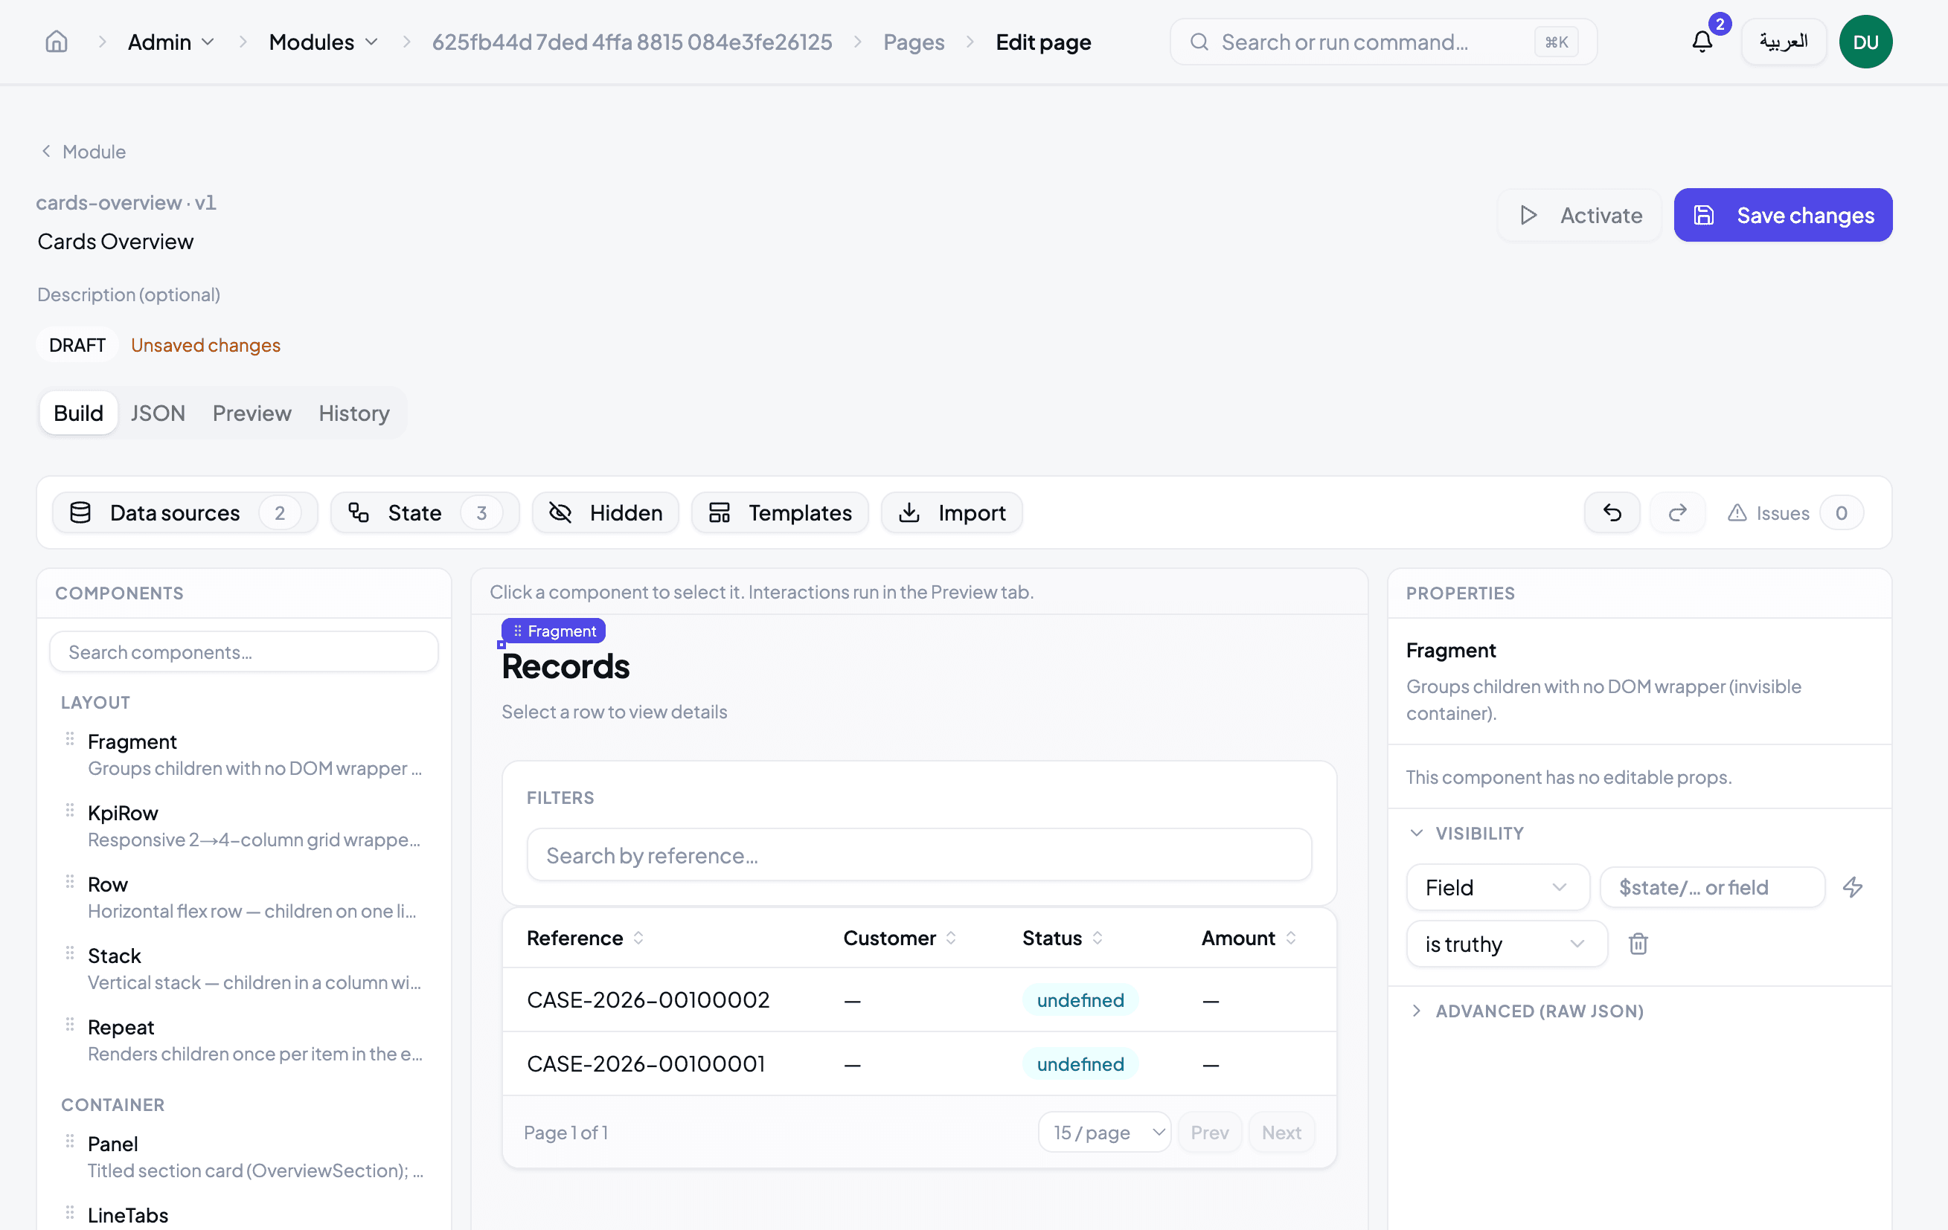Edit the Cards Overview title field
The image size is (1948, 1230).
point(115,240)
